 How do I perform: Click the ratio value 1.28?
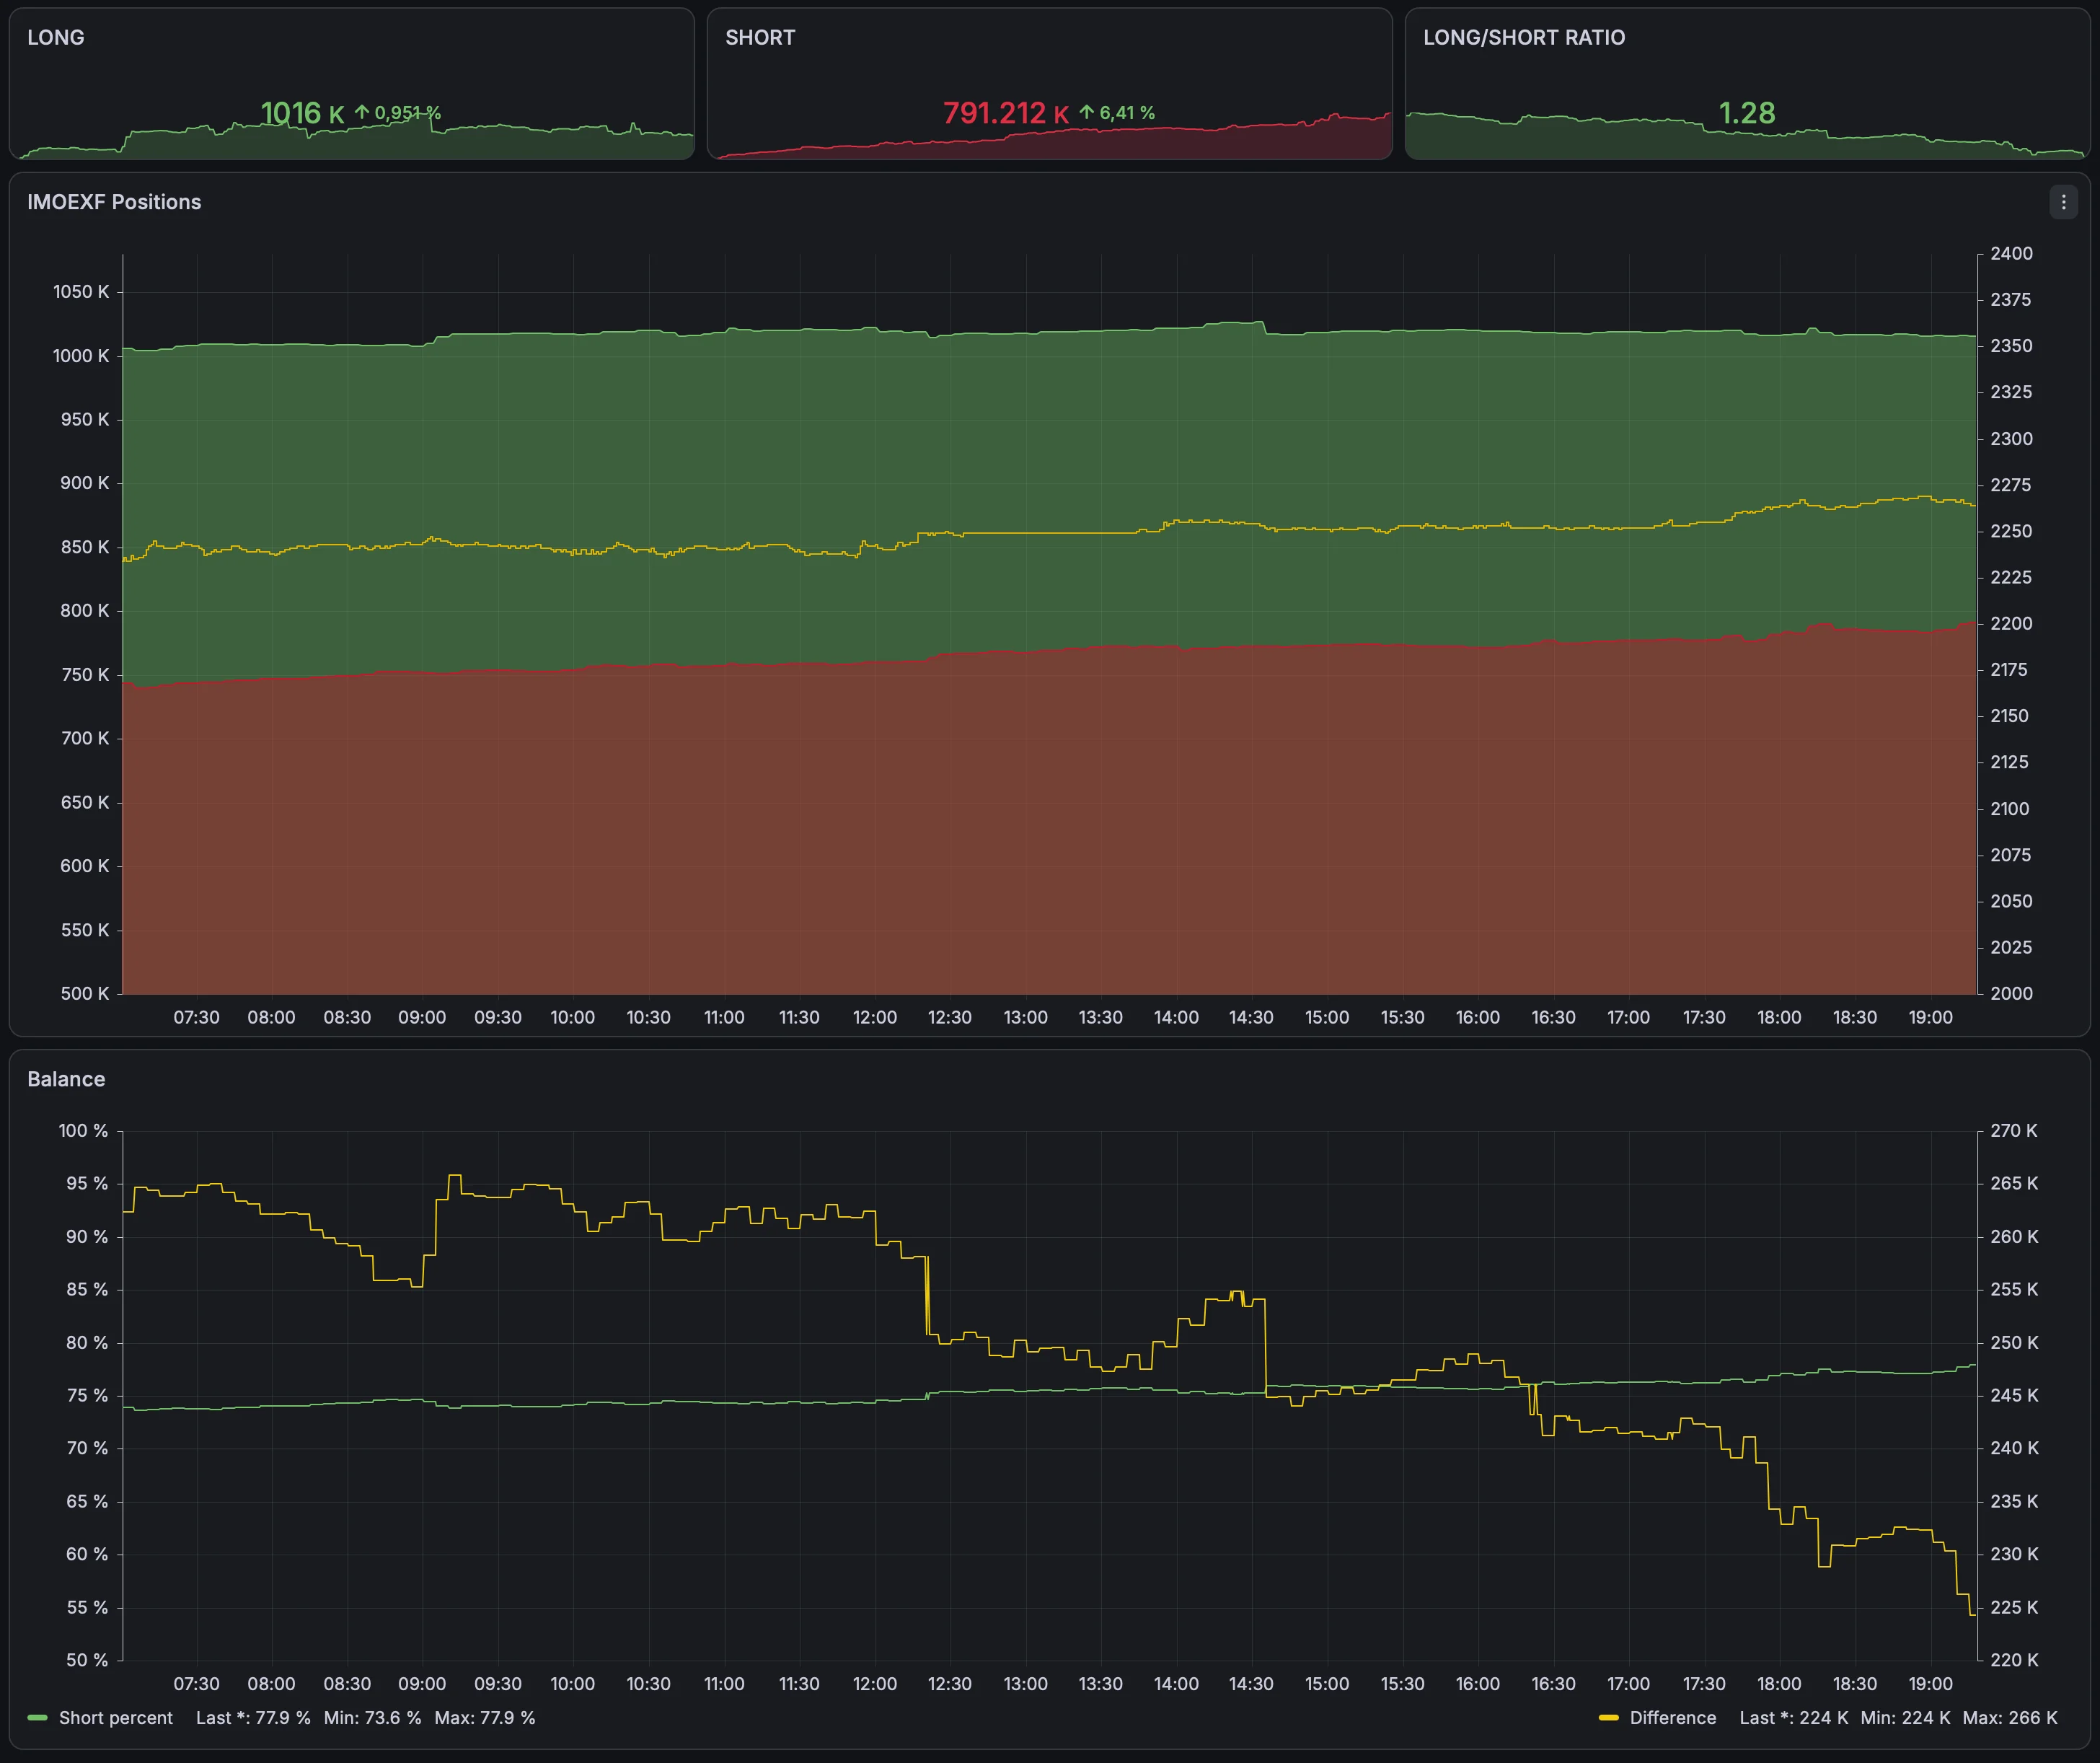(x=1747, y=113)
